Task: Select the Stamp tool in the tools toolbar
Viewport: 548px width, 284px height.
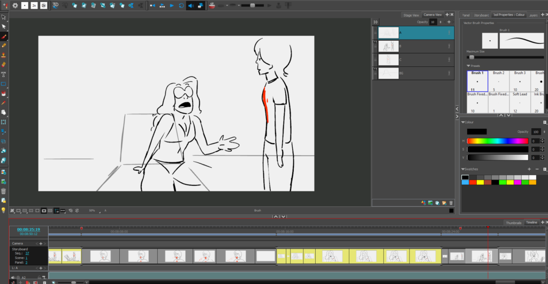Action: click(4, 55)
